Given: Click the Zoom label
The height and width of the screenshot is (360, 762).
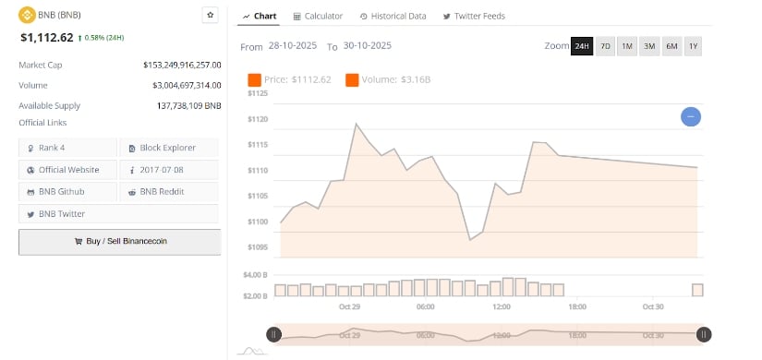Looking at the screenshot, I should click(557, 45).
